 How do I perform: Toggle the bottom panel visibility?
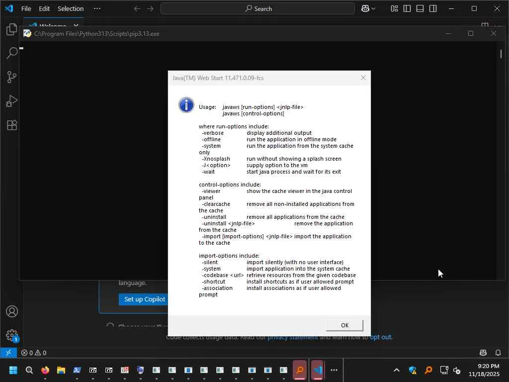[x=420, y=9]
